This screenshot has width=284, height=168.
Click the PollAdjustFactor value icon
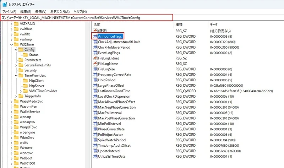tap(95, 134)
